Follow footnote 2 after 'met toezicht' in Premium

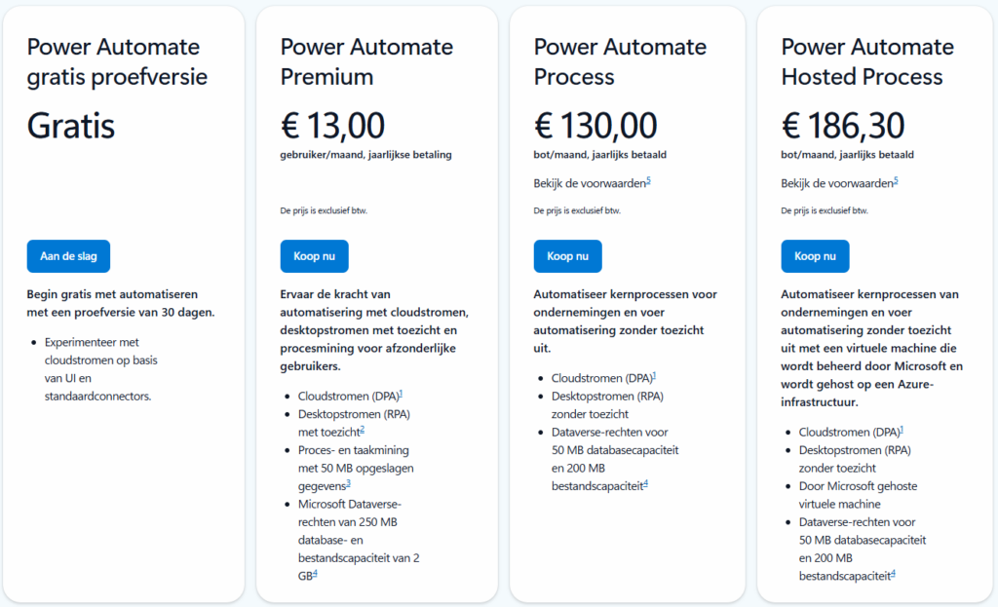[362, 429]
